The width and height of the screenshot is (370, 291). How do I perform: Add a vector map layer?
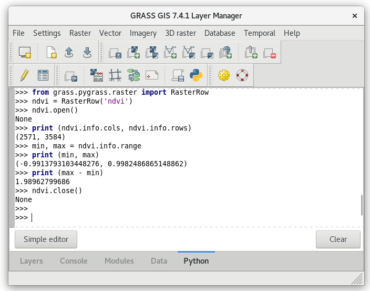pos(170,52)
